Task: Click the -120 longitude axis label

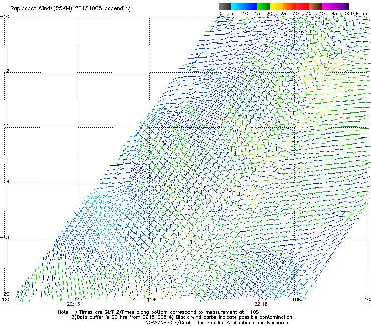Action: 5,300
